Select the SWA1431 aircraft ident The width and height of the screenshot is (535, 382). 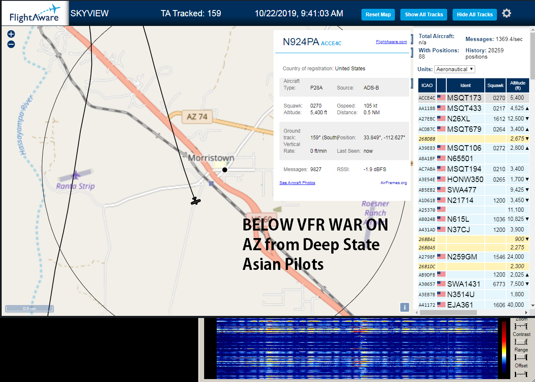pyautogui.click(x=464, y=284)
